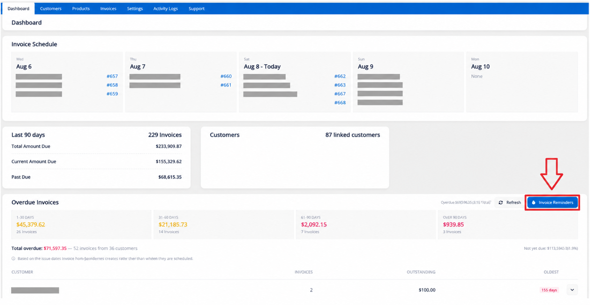Click the Refresh circular arrows icon
The image size is (590, 305).
[501, 203]
